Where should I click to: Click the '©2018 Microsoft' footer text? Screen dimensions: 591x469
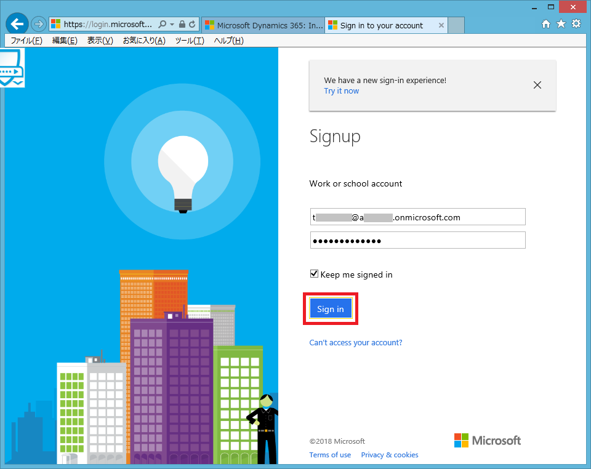pos(337,441)
